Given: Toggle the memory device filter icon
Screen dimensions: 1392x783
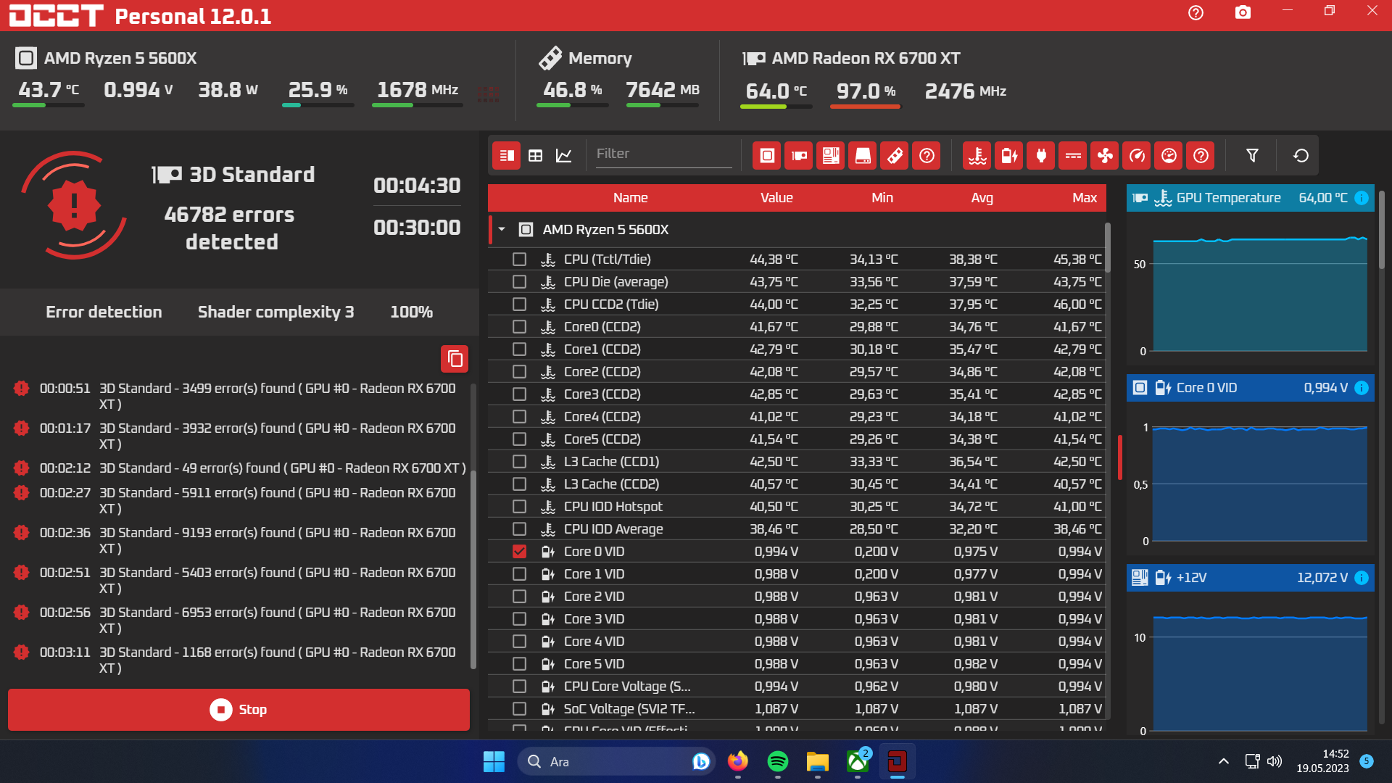Looking at the screenshot, I should point(895,156).
